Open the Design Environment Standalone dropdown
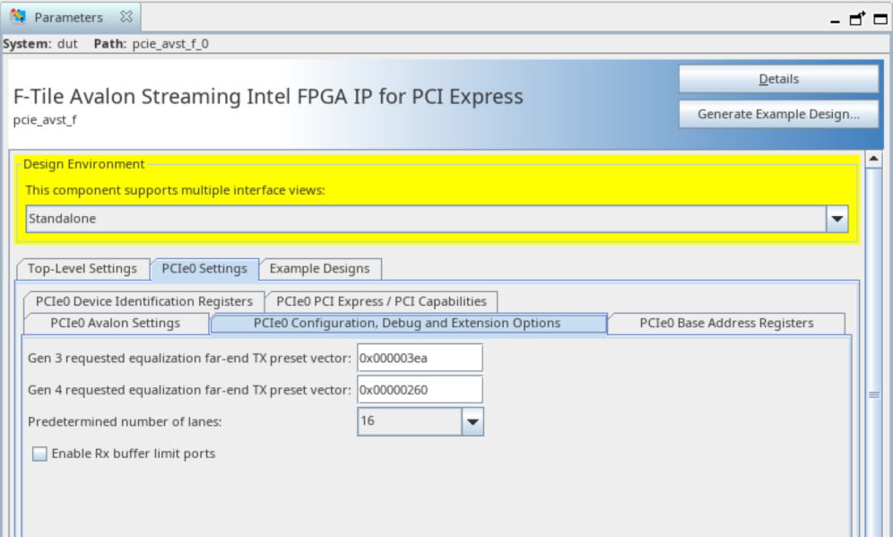The image size is (893, 537). [837, 219]
